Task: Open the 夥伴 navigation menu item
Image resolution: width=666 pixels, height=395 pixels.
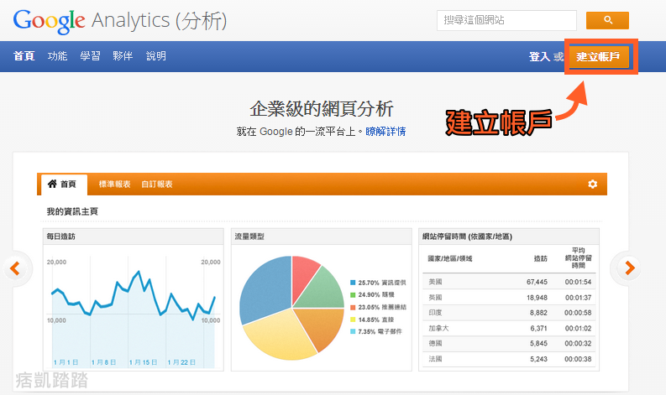Action: (123, 56)
